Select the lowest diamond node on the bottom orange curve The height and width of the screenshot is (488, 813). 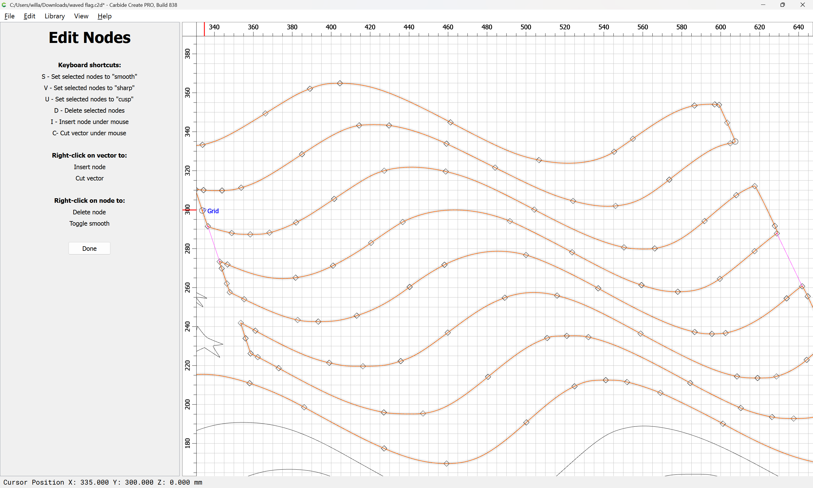point(446,464)
